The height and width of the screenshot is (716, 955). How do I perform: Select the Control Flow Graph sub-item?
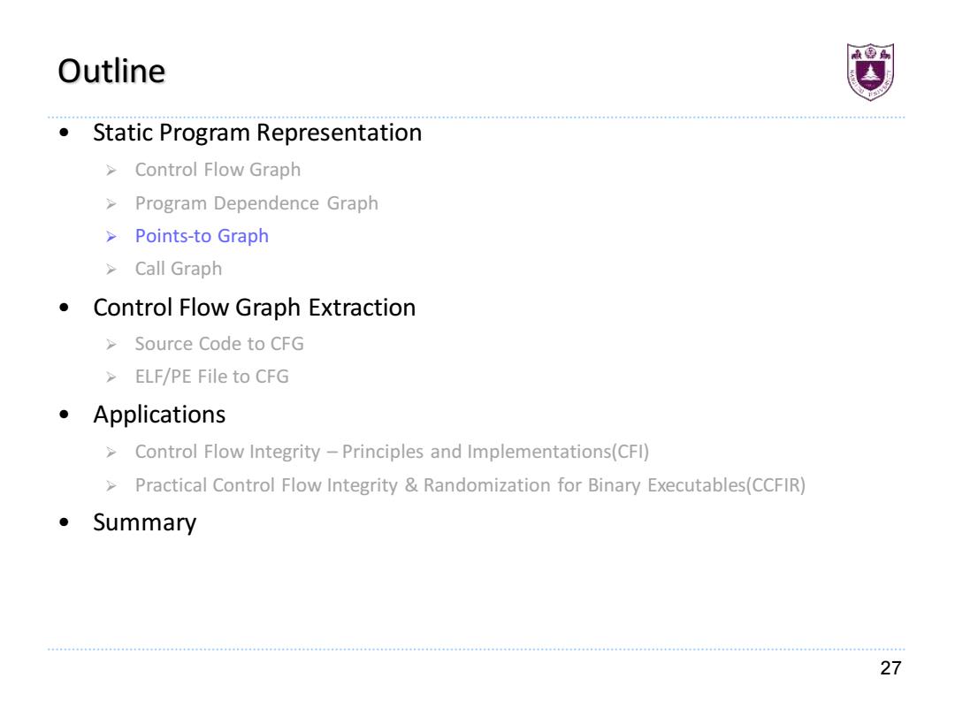(218, 170)
